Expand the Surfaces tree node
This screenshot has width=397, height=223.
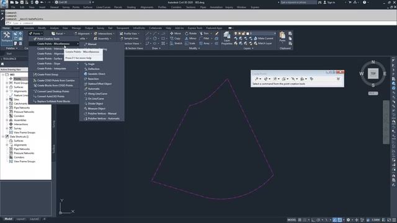(x=7, y=87)
